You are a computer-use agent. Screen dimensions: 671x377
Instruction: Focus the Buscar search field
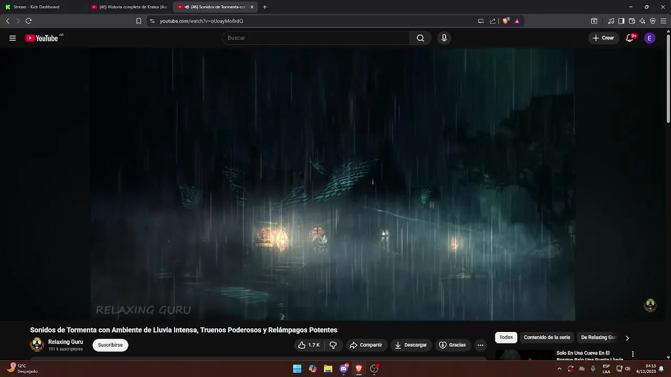316,38
